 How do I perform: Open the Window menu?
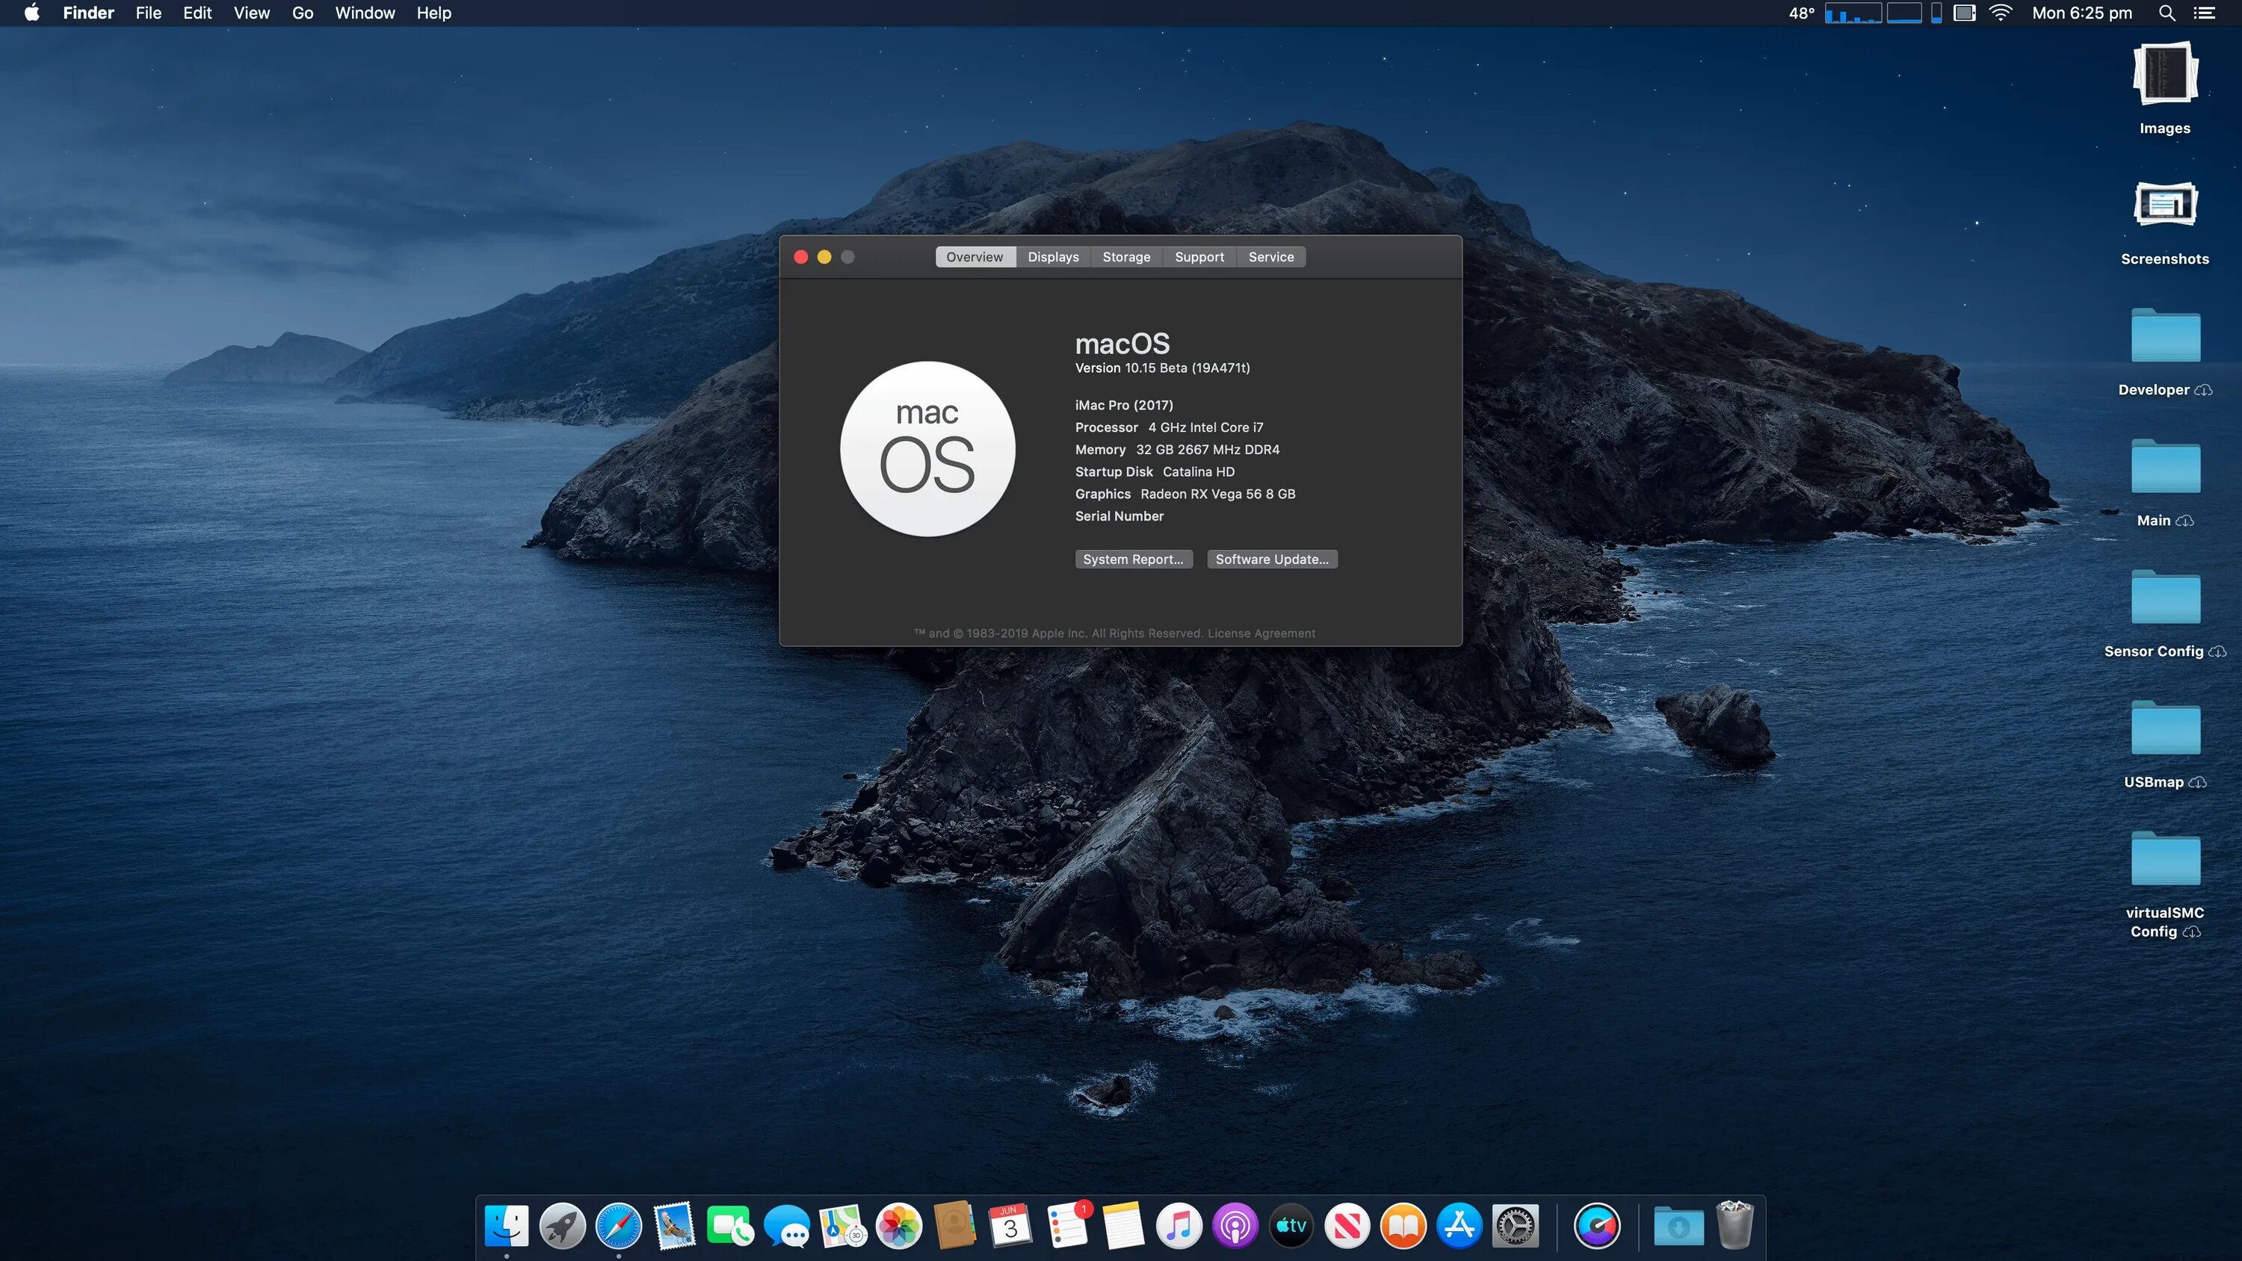(x=365, y=13)
